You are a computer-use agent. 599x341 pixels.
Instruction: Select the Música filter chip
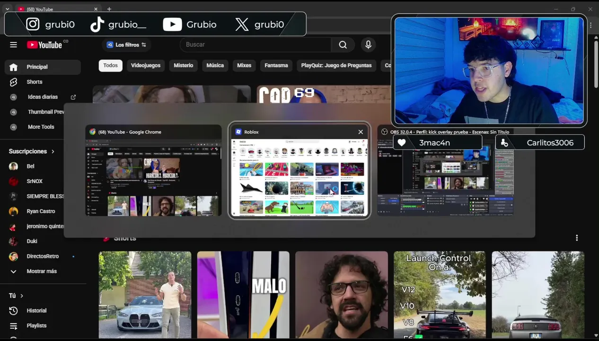pos(215,65)
